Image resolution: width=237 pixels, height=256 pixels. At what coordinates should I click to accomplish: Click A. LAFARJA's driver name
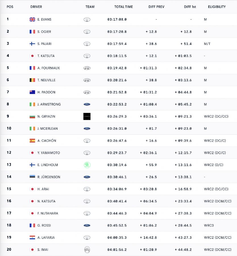(x=46, y=238)
